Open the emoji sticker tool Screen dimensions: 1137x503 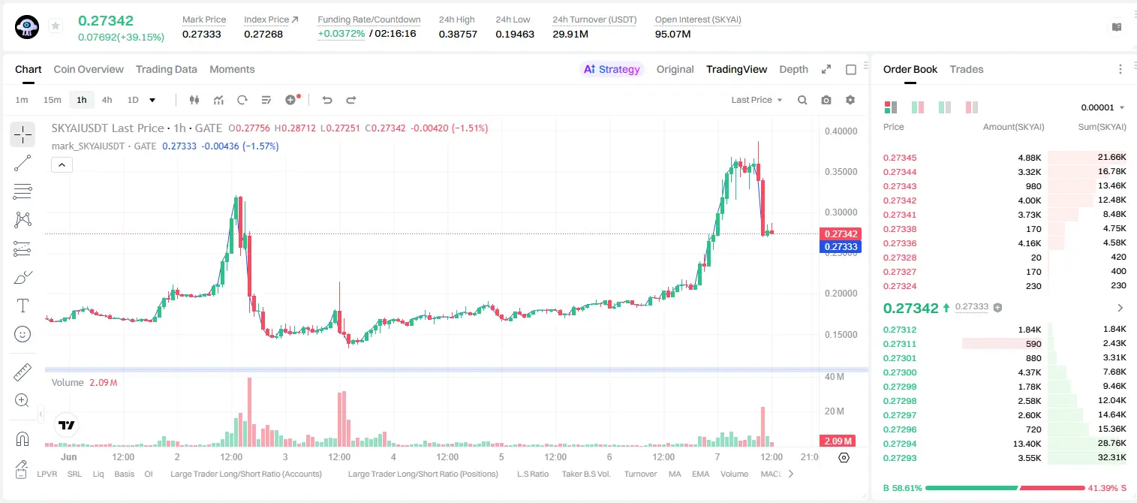(23, 334)
